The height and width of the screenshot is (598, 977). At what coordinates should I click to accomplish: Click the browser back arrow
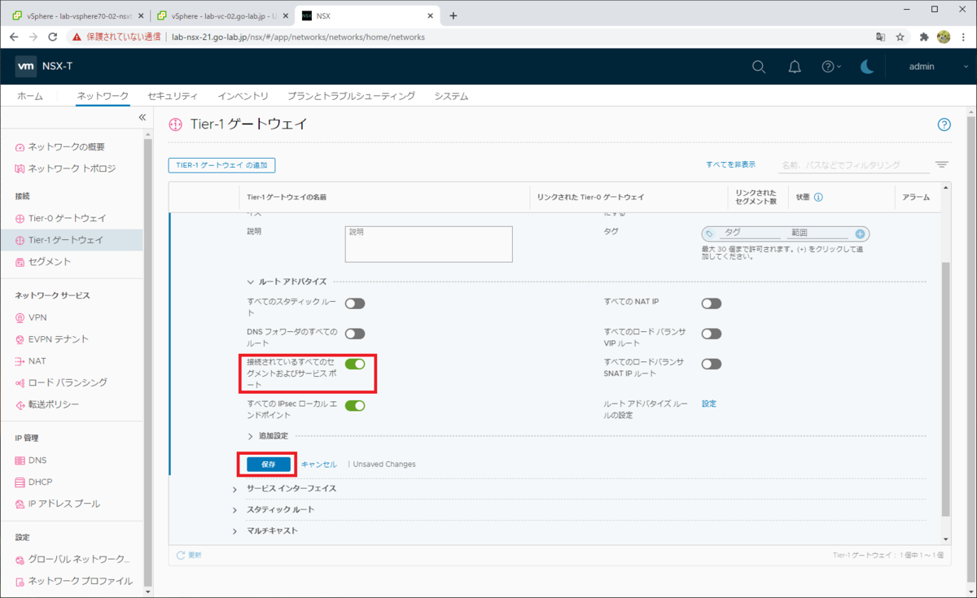[x=14, y=37]
